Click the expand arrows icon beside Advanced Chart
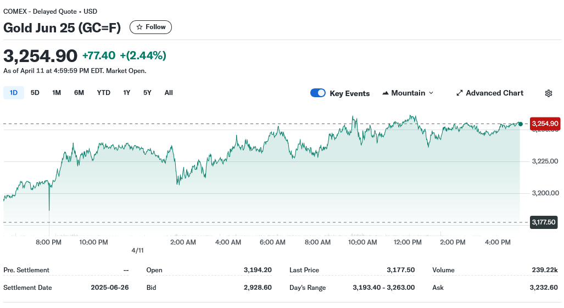This screenshot has width=564, height=308. pyautogui.click(x=459, y=93)
